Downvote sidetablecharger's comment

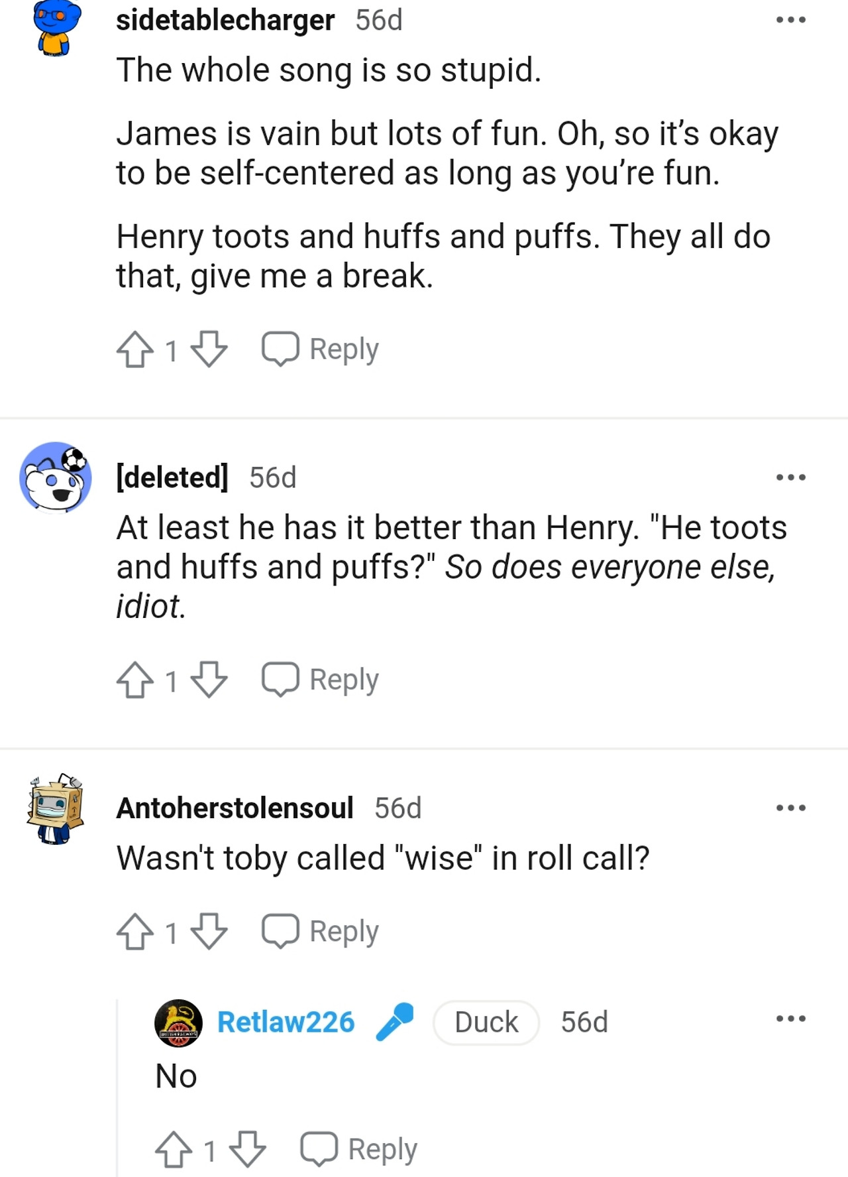(x=209, y=349)
